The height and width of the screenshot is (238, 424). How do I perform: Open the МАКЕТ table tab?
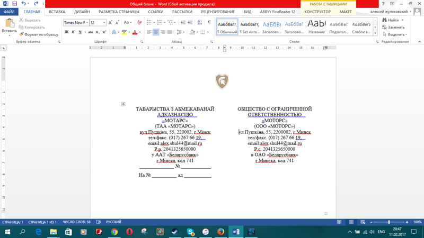click(346, 12)
